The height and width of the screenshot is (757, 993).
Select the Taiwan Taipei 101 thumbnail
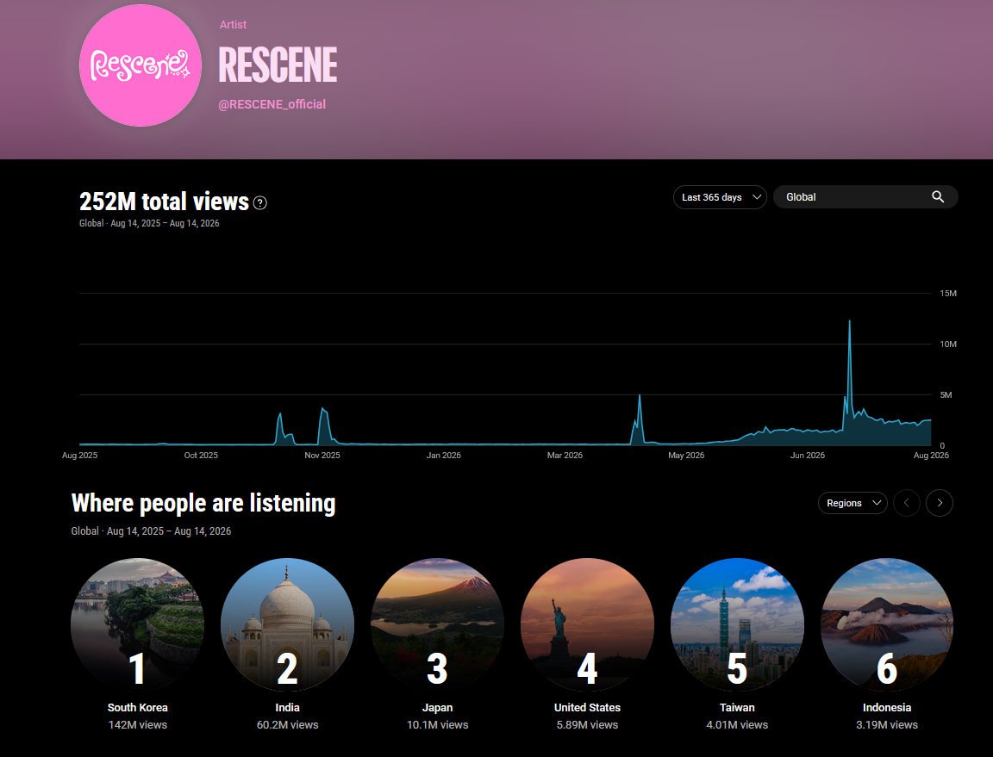click(737, 624)
